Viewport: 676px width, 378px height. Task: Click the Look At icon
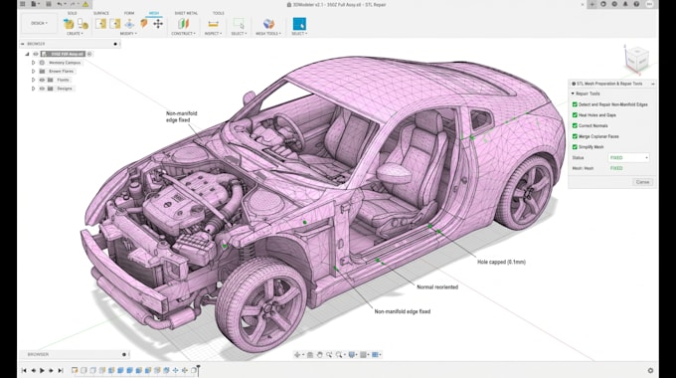(309, 355)
